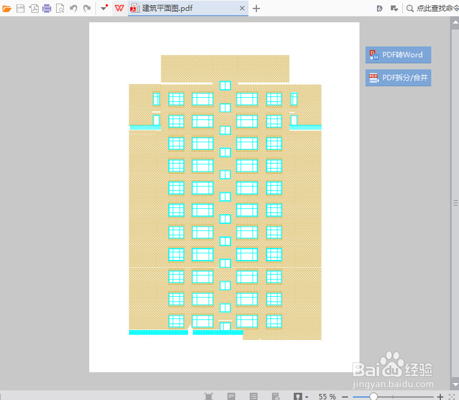Click the Print icon in toolbar
459x400 pixels.
pyautogui.click(x=47, y=8)
